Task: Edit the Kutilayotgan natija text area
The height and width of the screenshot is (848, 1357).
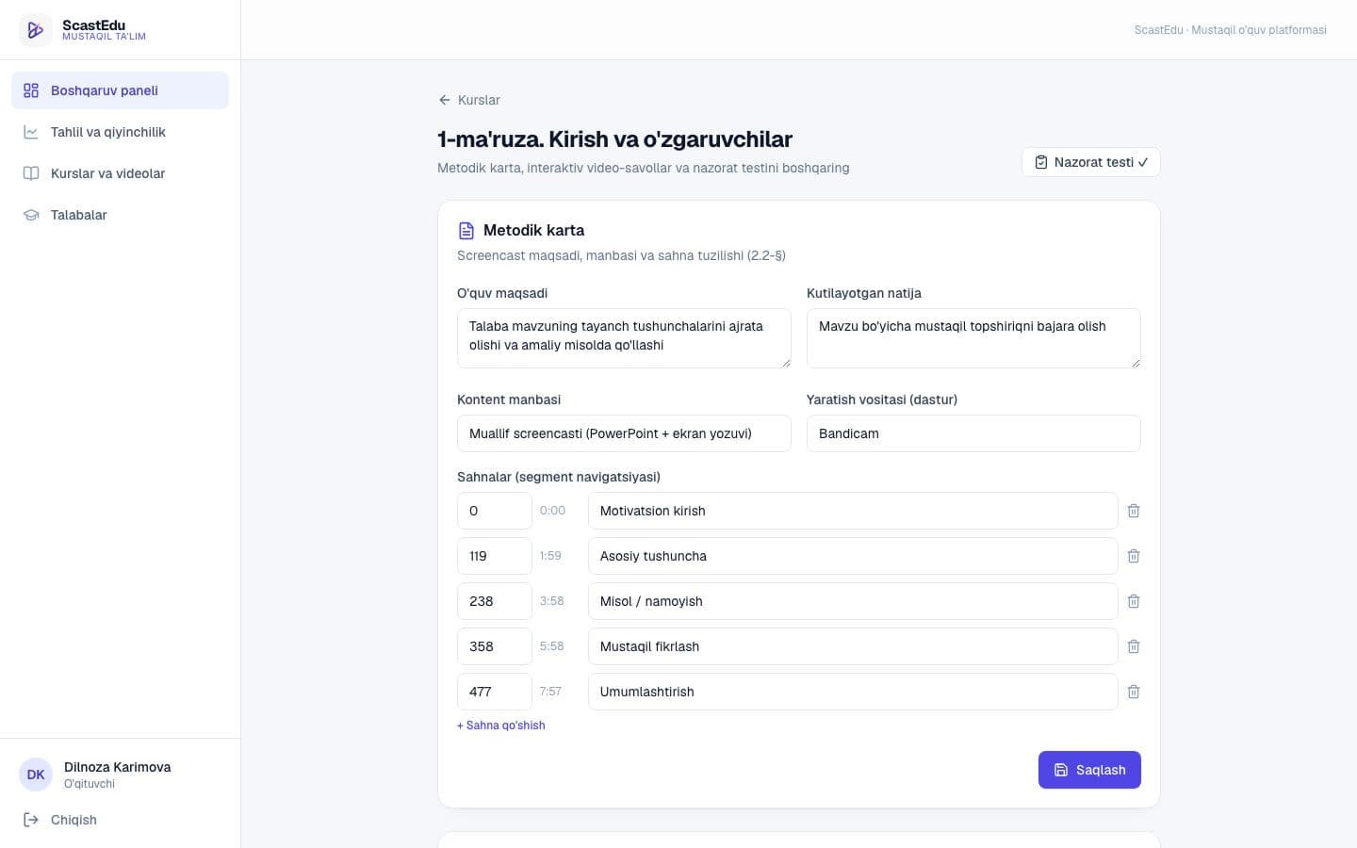Action: click(973, 338)
